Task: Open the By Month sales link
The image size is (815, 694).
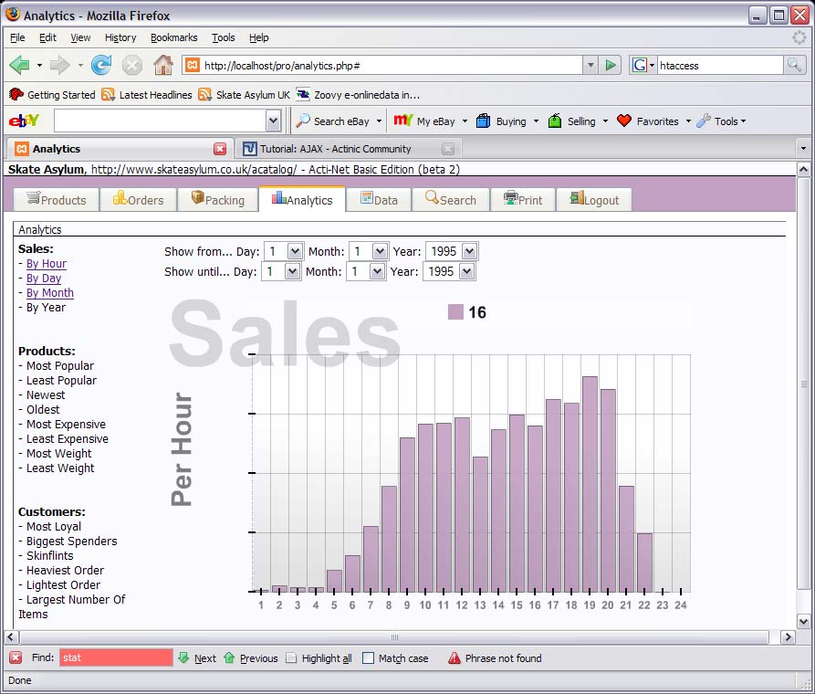Action: [50, 293]
